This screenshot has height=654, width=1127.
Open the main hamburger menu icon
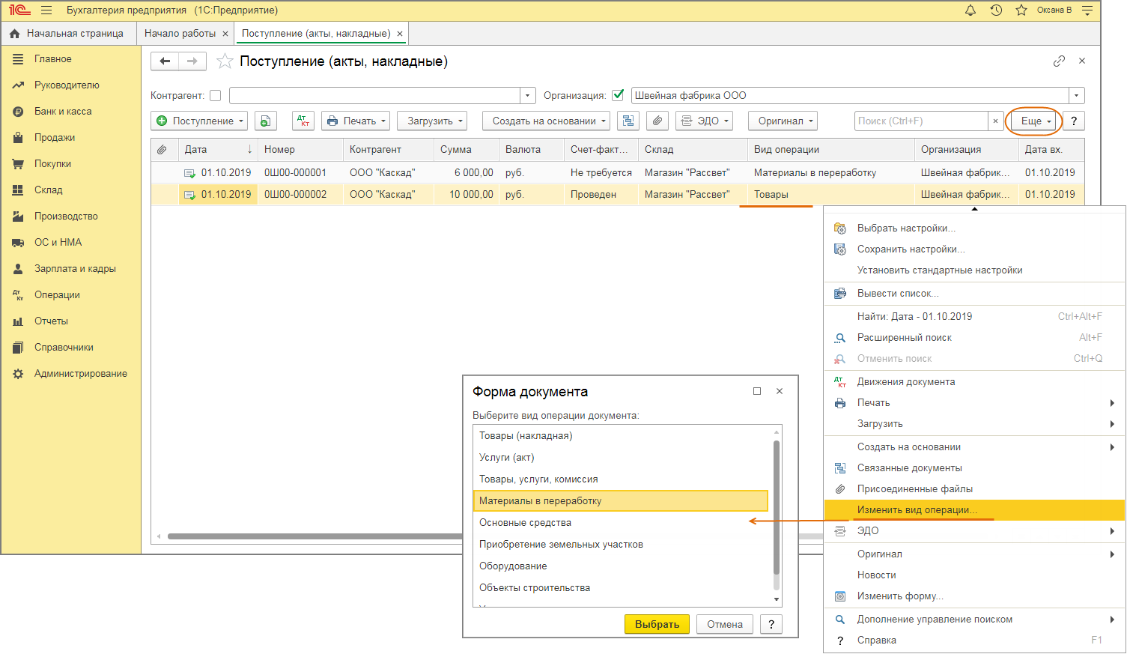46,10
